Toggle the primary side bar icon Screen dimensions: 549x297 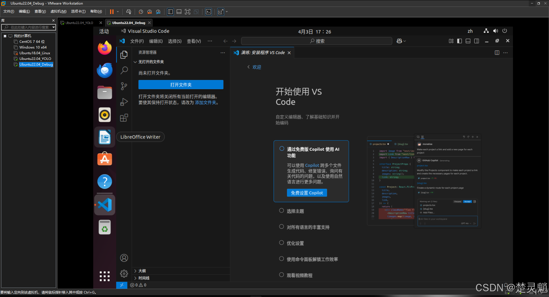click(x=460, y=41)
